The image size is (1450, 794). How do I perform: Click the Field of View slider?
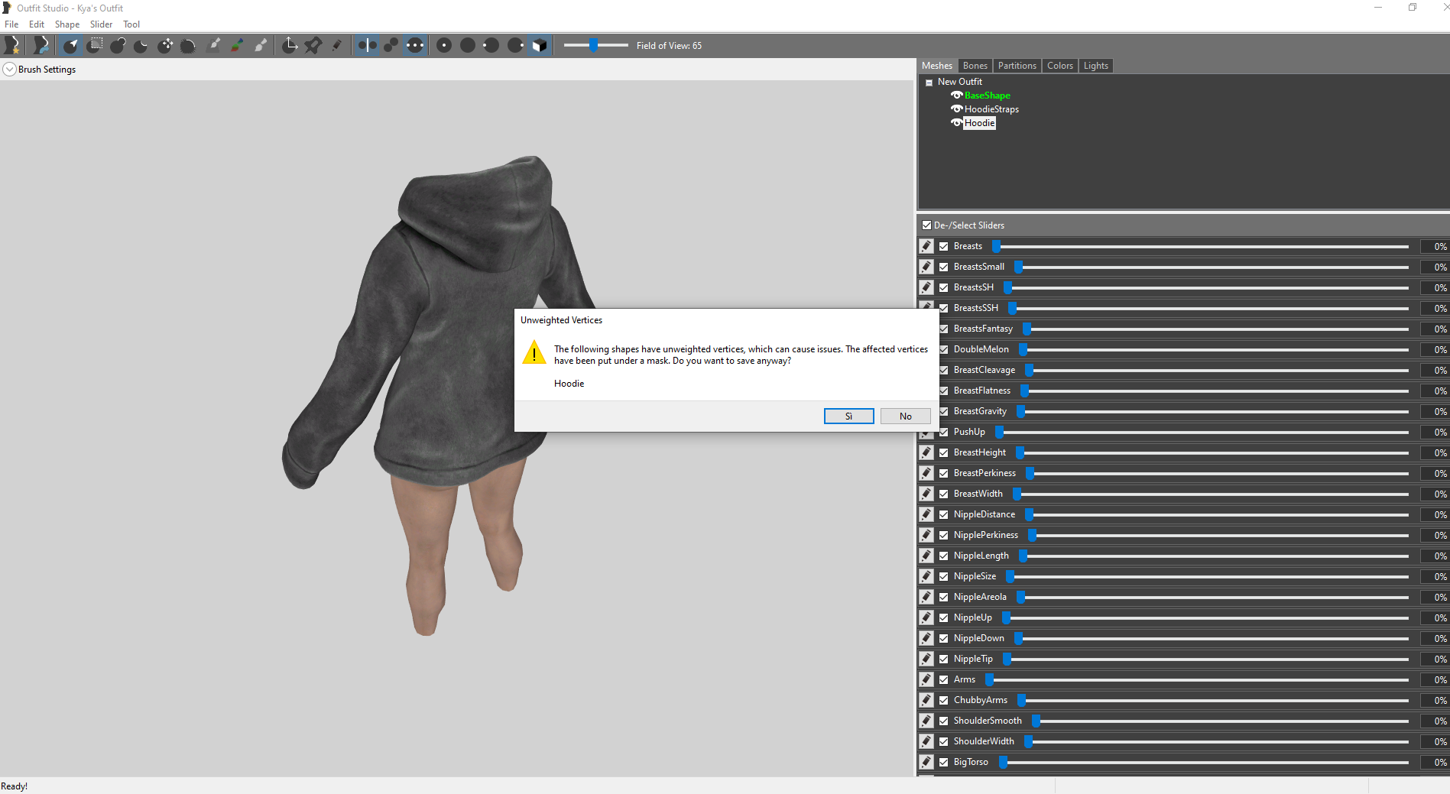(x=595, y=46)
